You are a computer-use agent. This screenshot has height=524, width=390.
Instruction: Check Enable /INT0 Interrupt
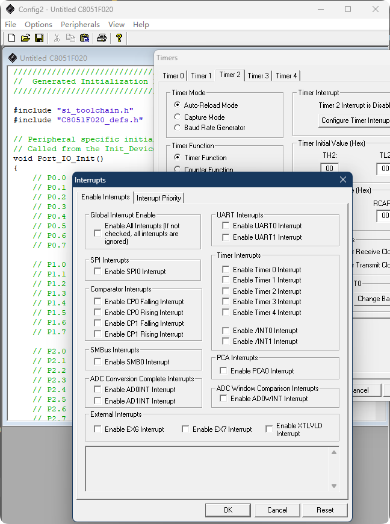click(226, 331)
